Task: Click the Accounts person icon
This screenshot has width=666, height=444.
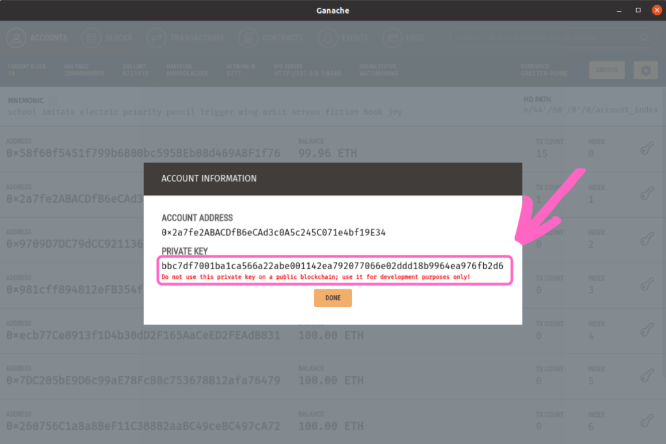Action: 16,38
